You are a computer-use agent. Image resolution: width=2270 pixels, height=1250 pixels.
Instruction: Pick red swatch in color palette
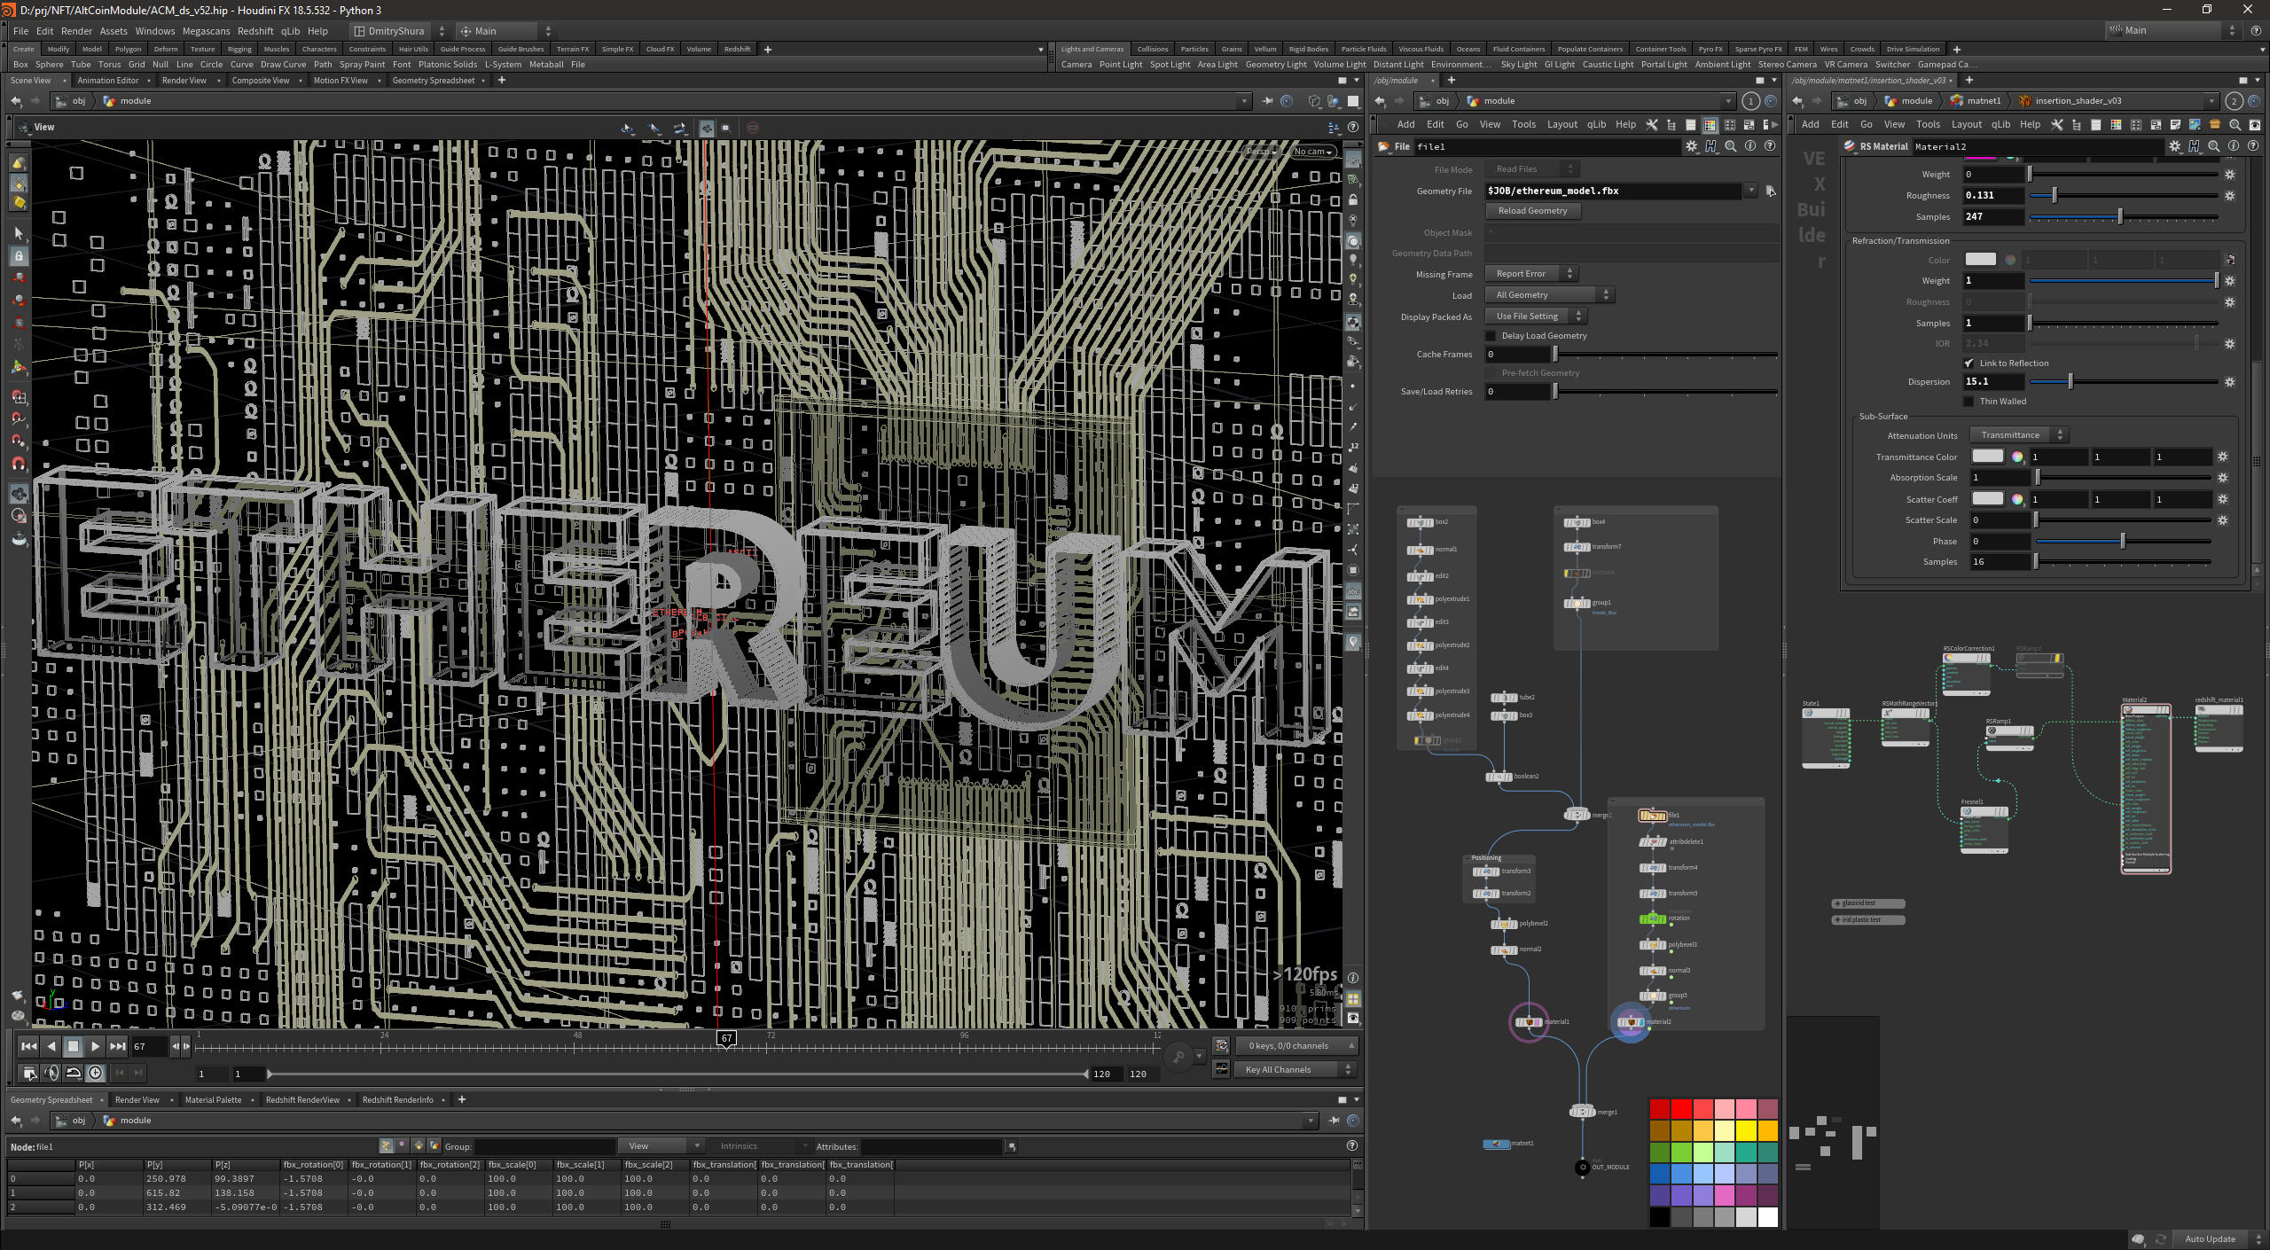1681,1109
